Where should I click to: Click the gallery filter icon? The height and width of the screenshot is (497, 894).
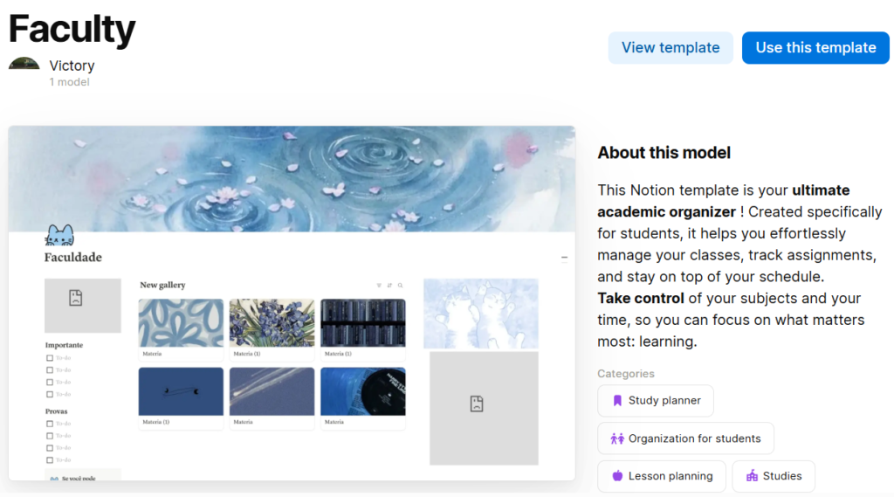[379, 286]
